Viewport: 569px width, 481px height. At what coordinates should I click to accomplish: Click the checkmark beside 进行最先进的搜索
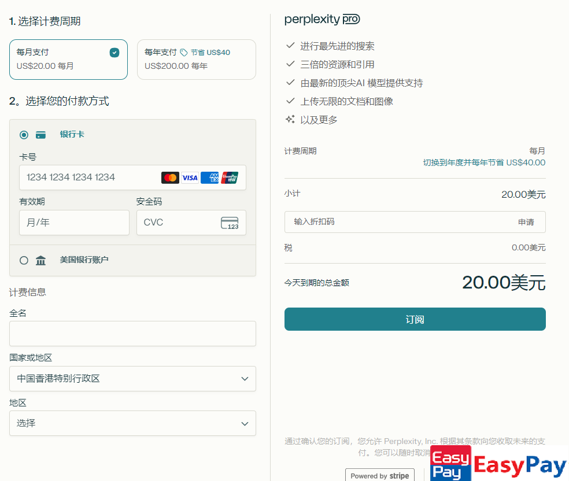pos(290,45)
